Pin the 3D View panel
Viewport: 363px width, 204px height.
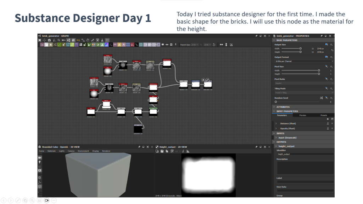139,147
